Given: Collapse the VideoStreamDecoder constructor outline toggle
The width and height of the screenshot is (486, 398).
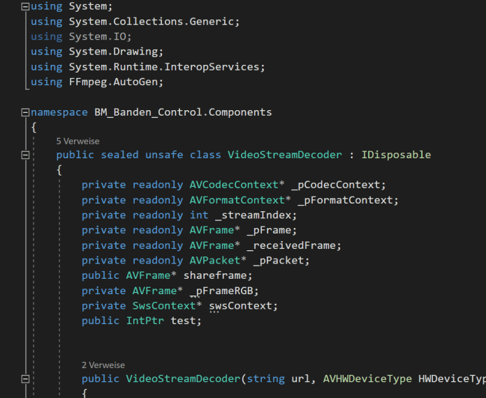Looking at the screenshot, I should point(26,379).
